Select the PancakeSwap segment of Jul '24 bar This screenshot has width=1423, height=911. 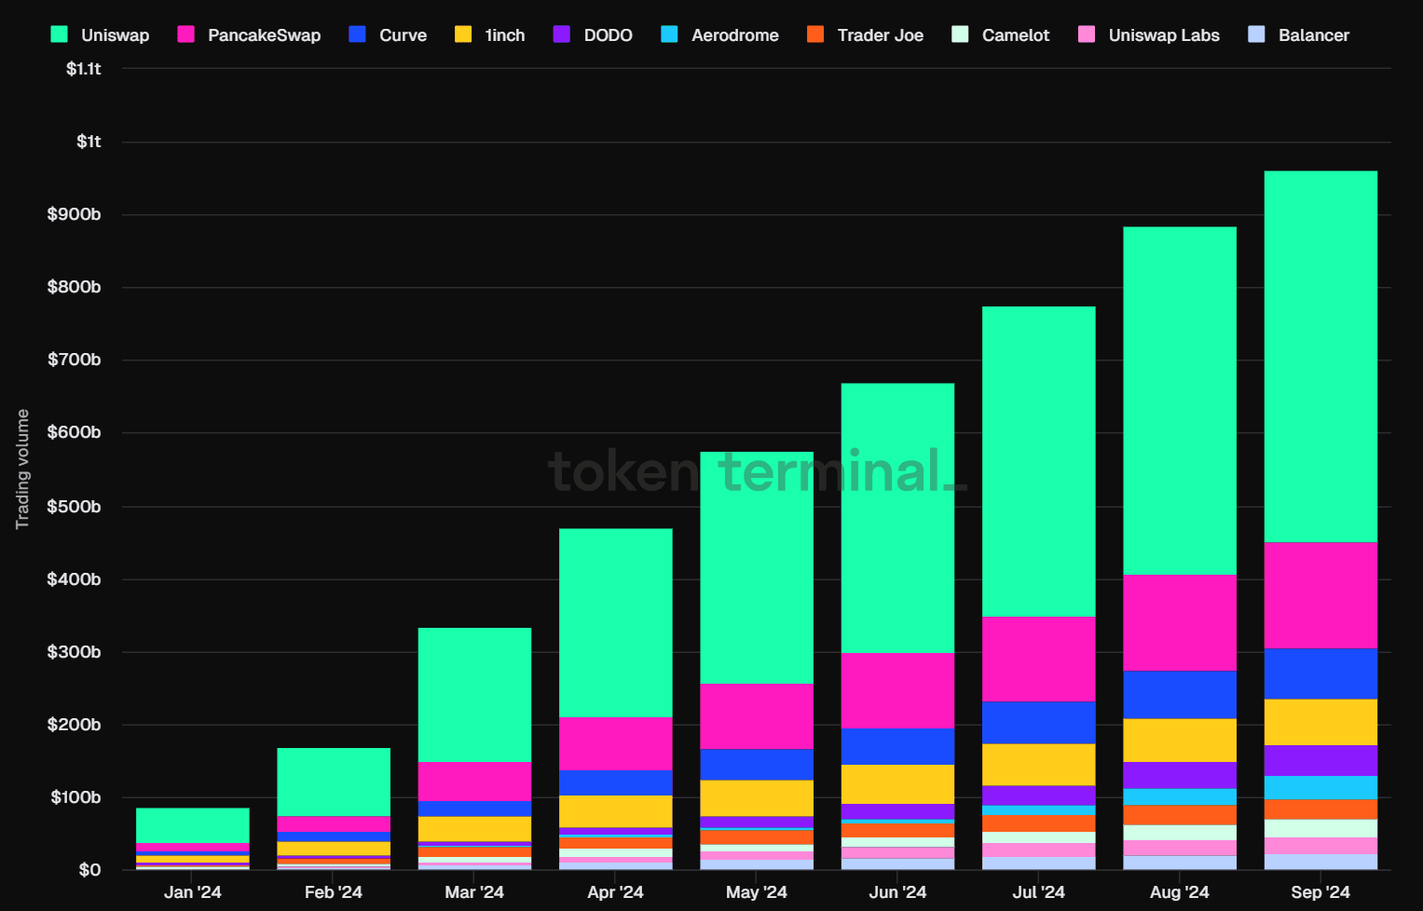1039,659
